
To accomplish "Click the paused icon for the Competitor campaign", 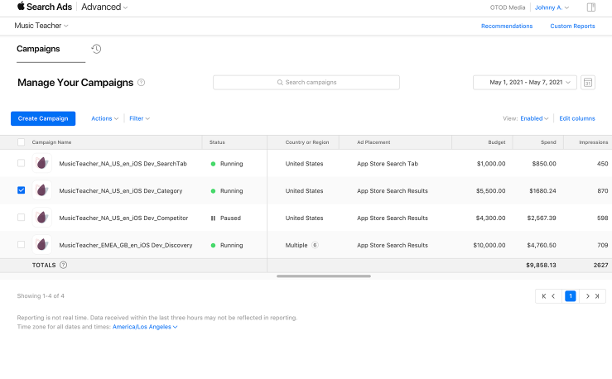I will click(x=213, y=218).
